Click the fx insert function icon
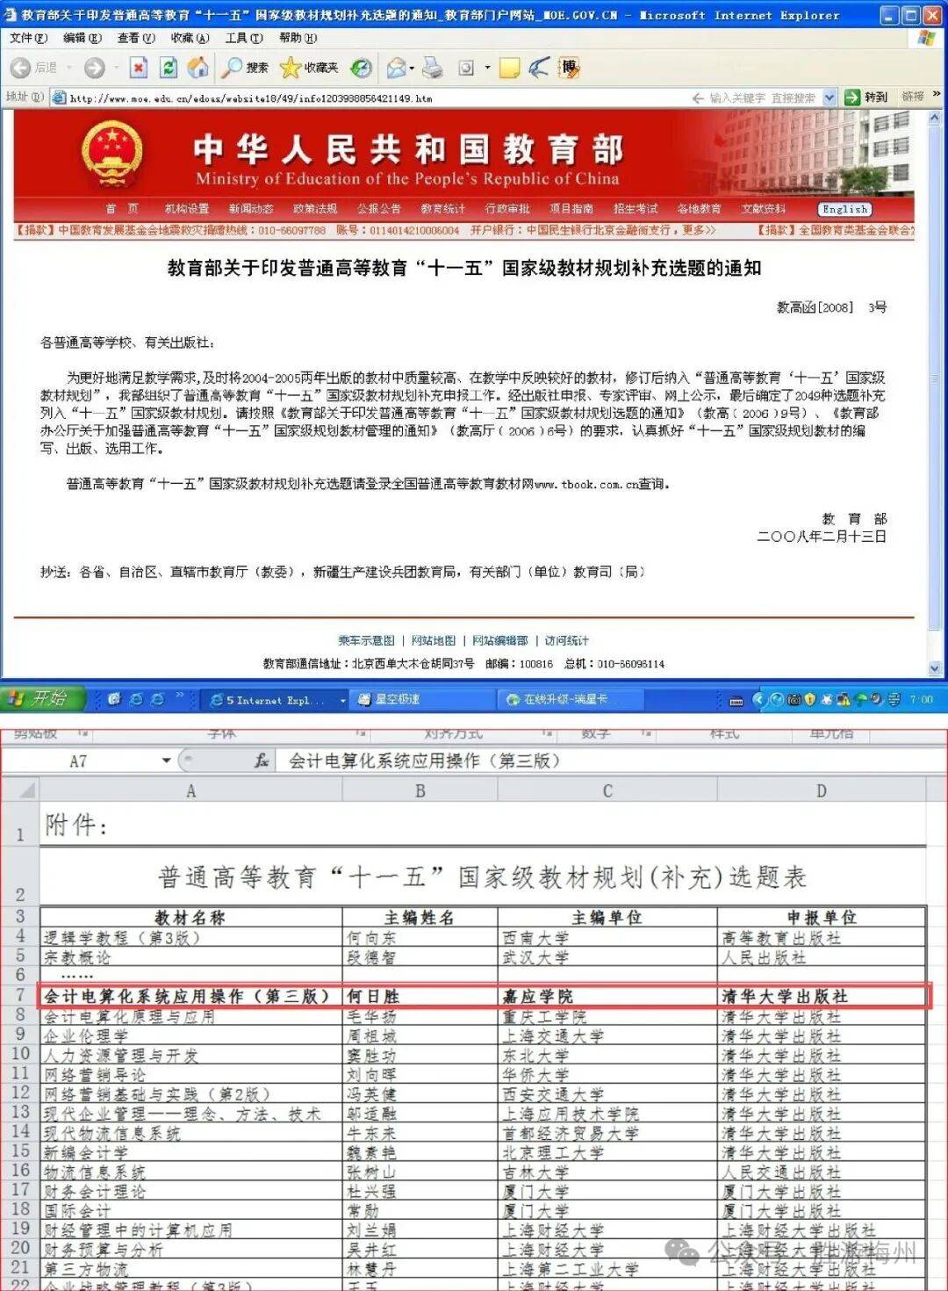The width and height of the screenshot is (948, 1291). (261, 761)
